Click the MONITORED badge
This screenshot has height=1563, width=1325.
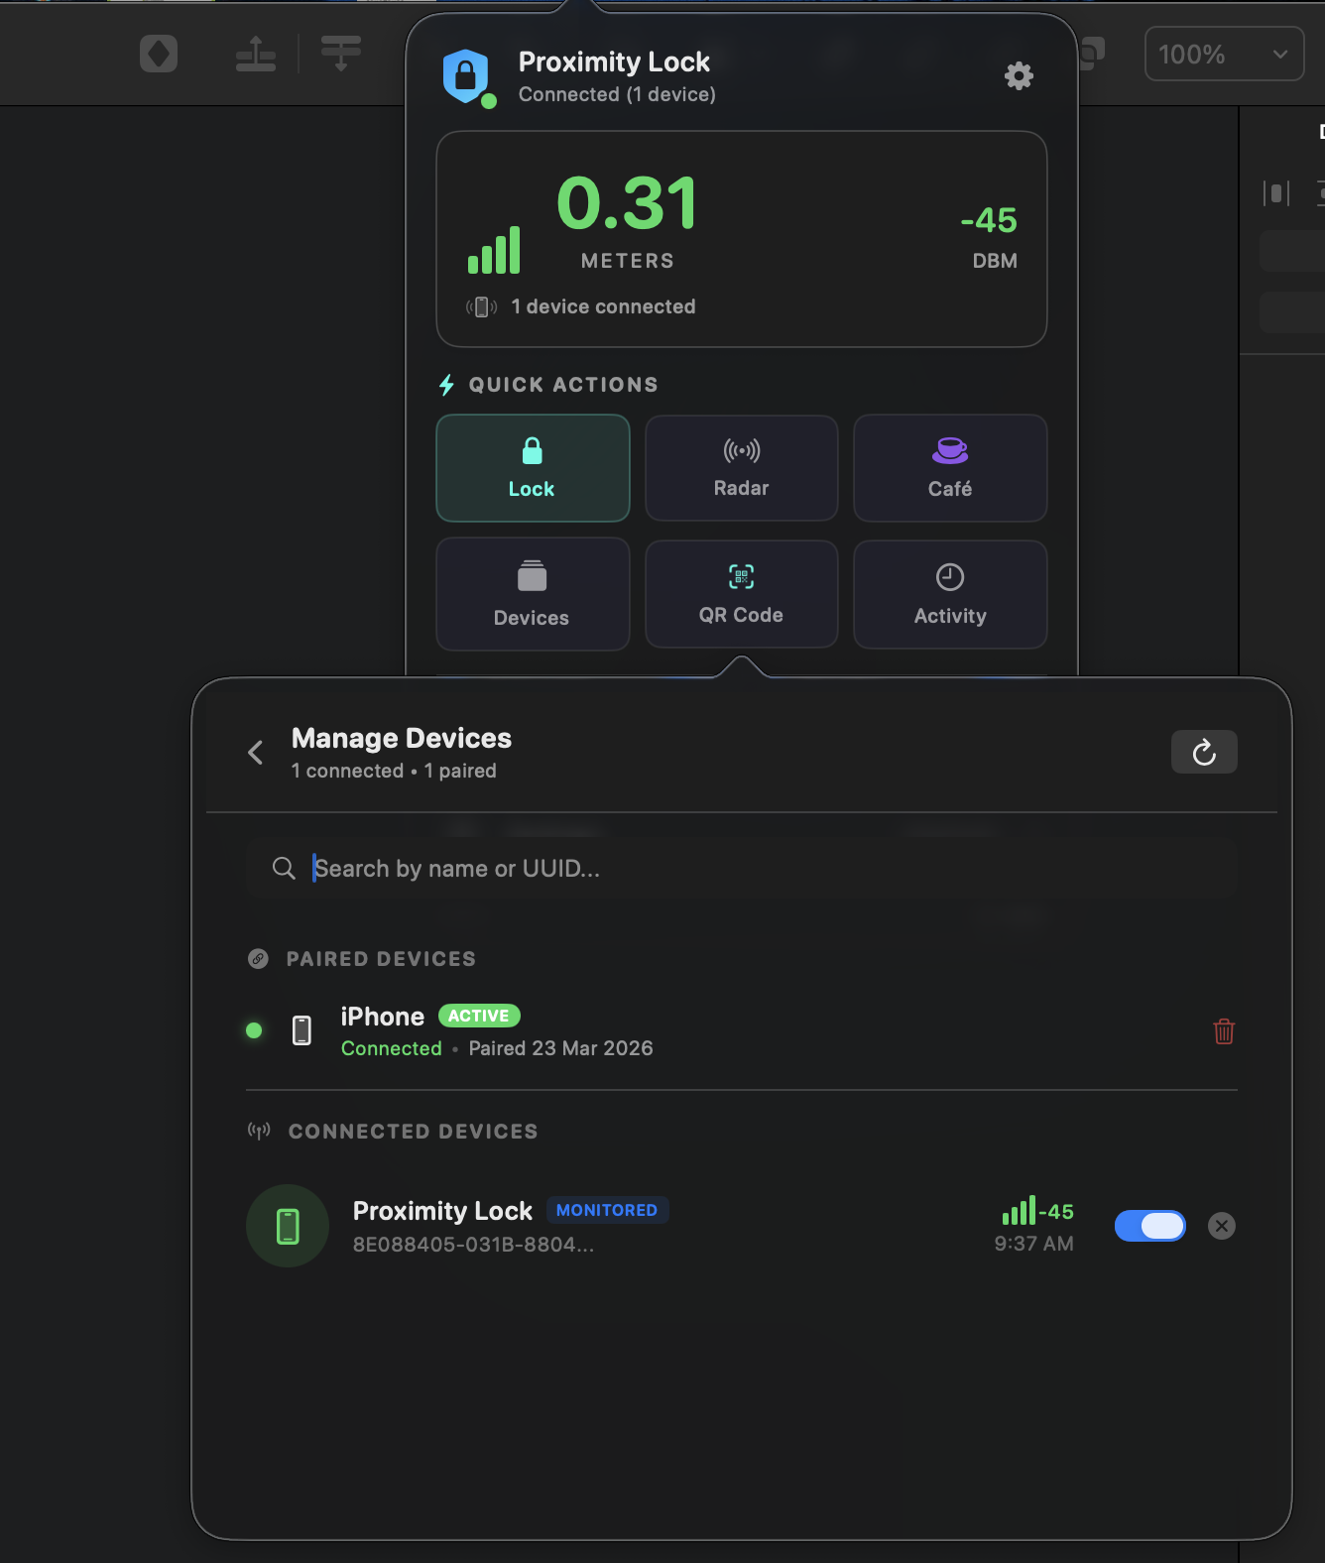tap(607, 1210)
